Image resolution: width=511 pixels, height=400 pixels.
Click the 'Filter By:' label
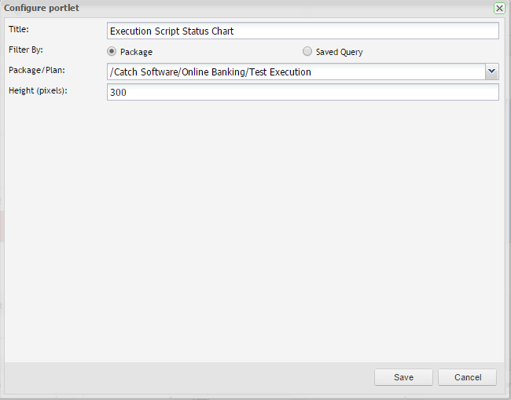[x=26, y=50]
